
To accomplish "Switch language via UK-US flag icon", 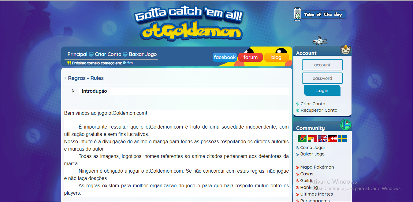I will [x=322, y=139].
